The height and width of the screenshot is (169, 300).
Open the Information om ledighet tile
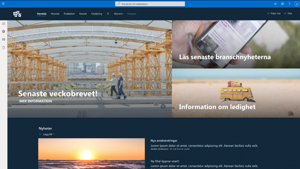[x=217, y=107]
